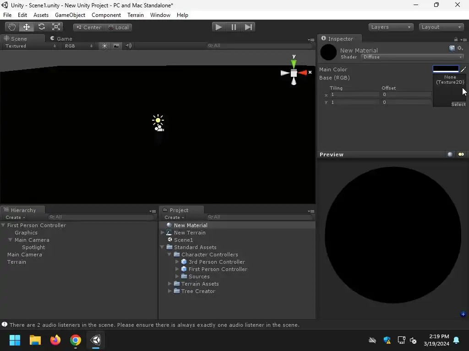Collapse First Person Controller in the Hierarchy
This screenshot has height=351, width=469.
pos(3,225)
